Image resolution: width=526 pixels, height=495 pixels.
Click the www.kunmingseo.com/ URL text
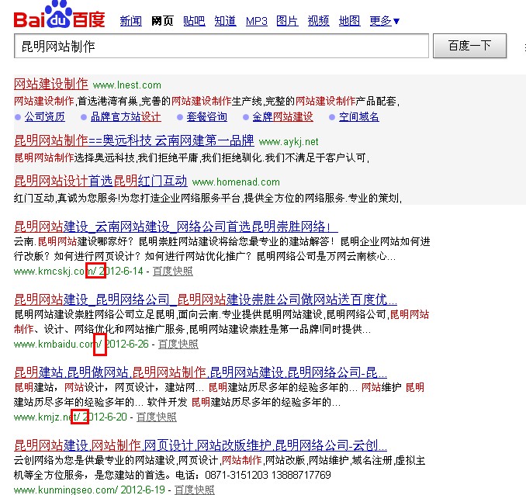66,490
